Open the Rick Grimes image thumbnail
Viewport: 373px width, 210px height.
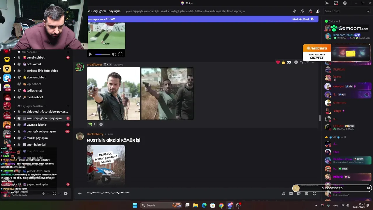[x=113, y=94]
